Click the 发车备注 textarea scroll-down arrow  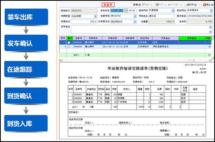[x=210, y=32]
